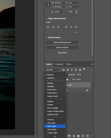Click the rotation angle 0.00° field
This screenshot has height=138, width=111.
(x=58, y=12)
